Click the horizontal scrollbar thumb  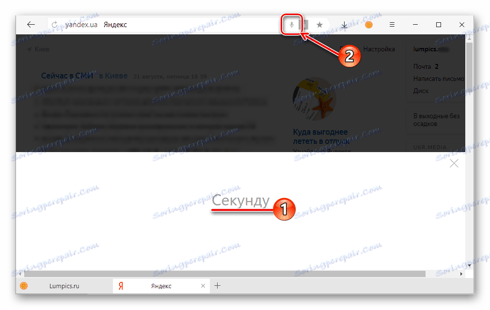coord(225,274)
